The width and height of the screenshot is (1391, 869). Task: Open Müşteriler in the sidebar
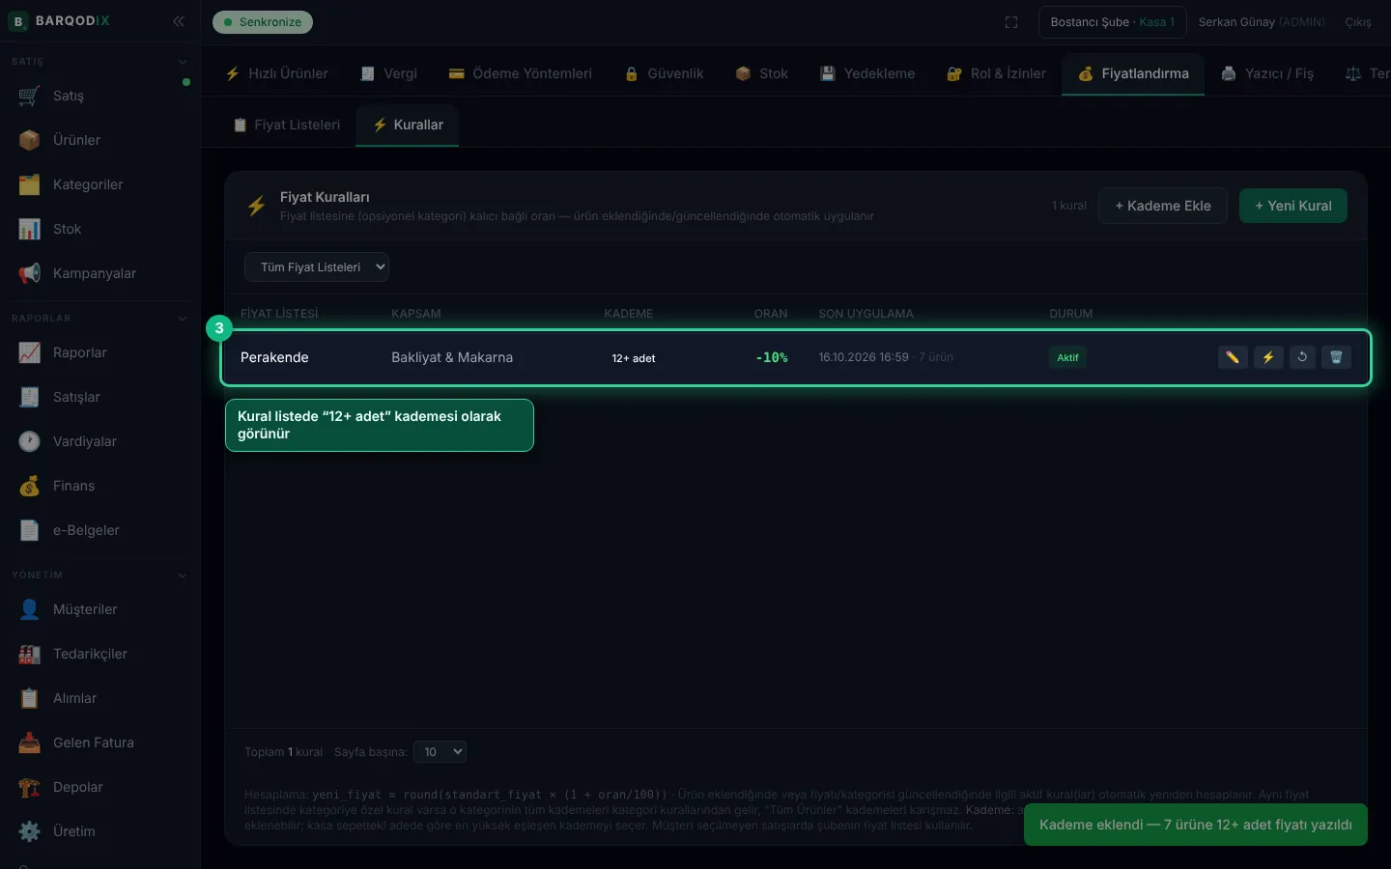click(100, 609)
